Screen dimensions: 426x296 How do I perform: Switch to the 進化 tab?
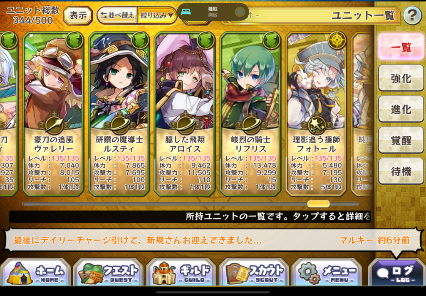tap(401, 109)
